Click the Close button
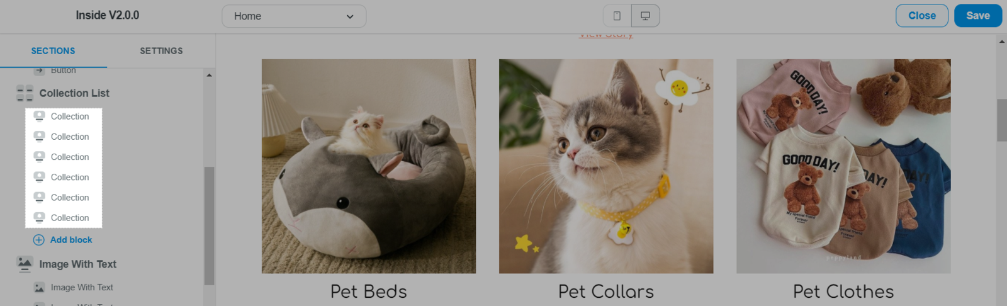The image size is (1007, 306). pyautogui.click(x=922, y=16)
